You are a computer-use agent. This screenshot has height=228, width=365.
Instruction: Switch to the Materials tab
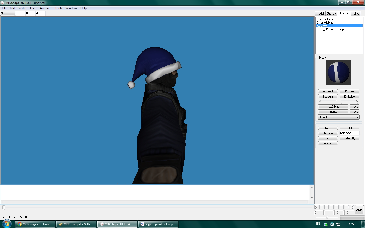tap(344, 13)
